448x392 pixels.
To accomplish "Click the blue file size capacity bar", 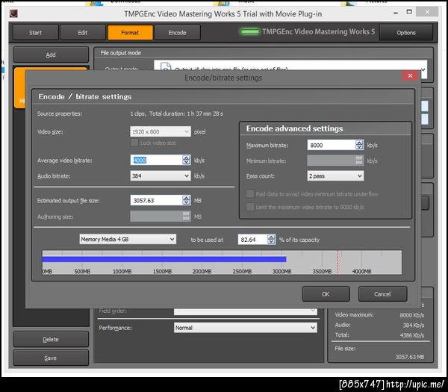I will pyautogui.click(x=164, y=259).
